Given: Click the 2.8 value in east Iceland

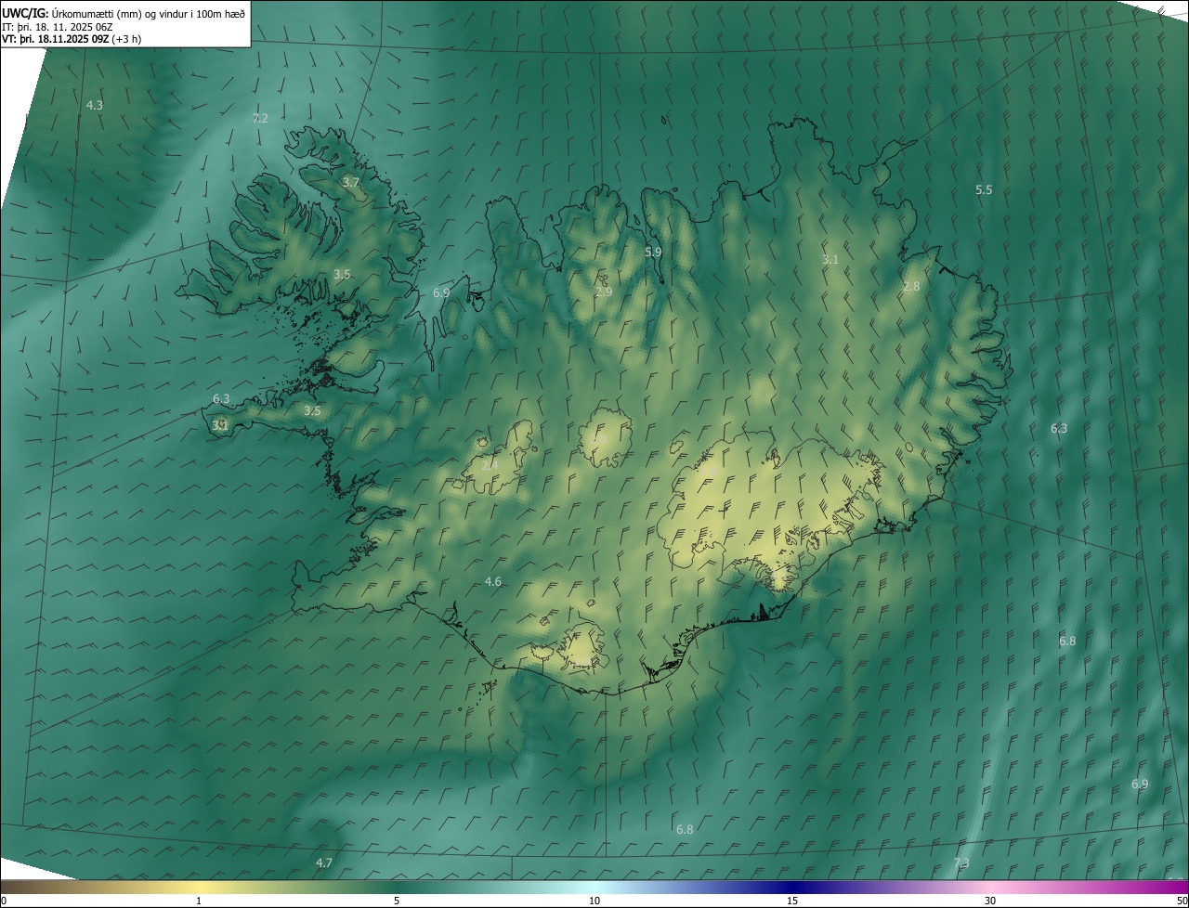Looking at the screenshot, I should coord(911,286).
